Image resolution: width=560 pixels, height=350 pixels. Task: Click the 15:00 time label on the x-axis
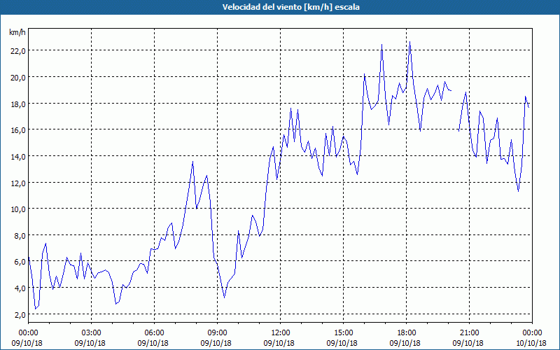tap(343, 333)
